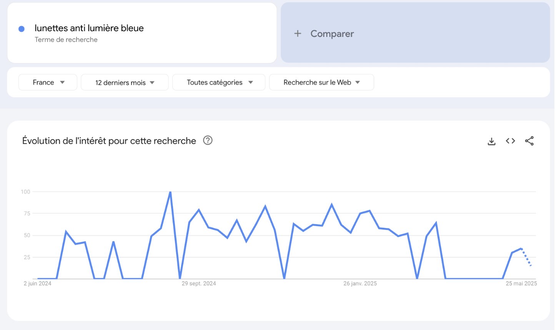Download the interest-over-time data as CSV

[x=491, y=141]
